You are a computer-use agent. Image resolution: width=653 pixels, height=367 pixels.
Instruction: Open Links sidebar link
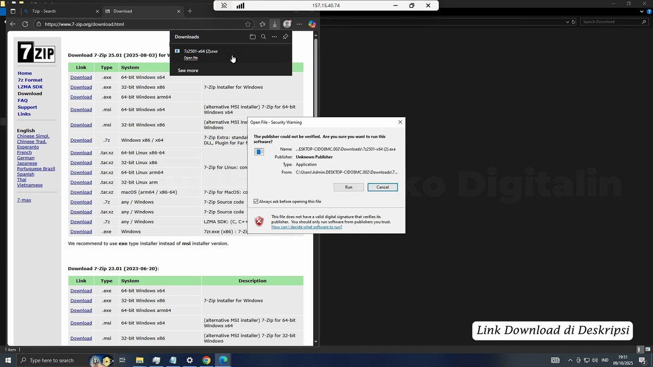[x=24, y=114]
